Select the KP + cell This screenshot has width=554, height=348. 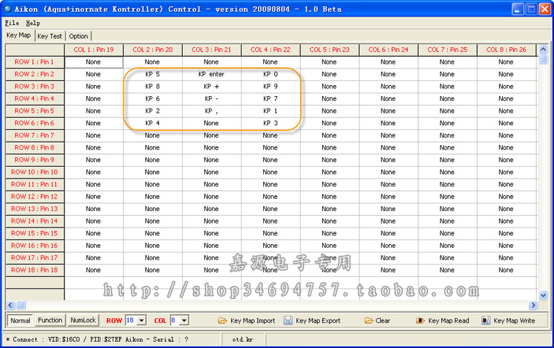coord(211,86)
